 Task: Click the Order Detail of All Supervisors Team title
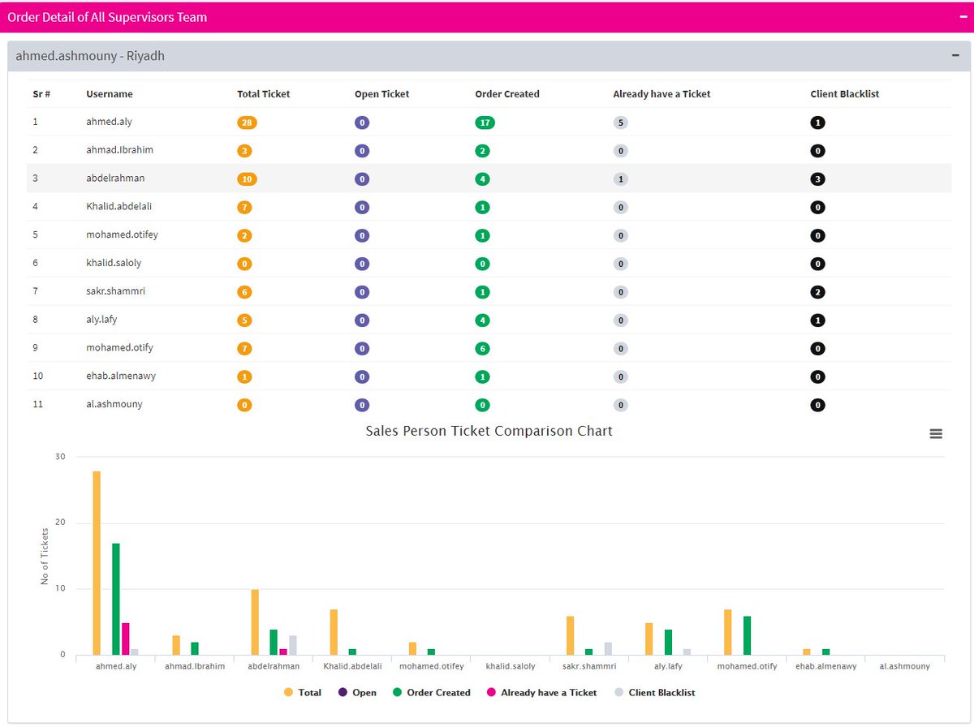107,17
